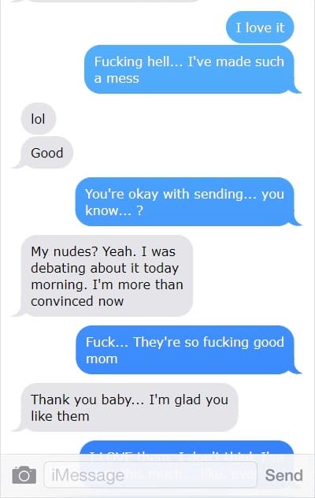Click the placeholder text 'iMessage'
The width and height of the screenshot is (315, 498).
click(88, 475)
